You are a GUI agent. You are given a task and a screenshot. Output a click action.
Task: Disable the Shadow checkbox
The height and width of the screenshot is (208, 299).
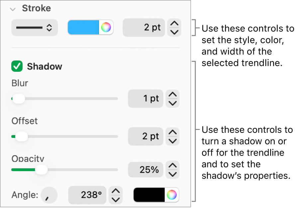click(17, 66)
